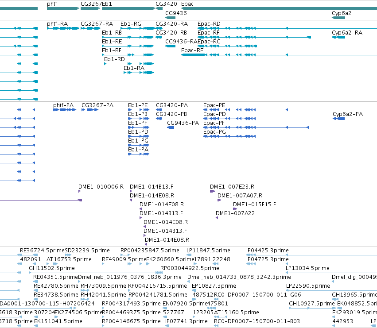The width and height of the screenshot is (377, 328).
Task: Click the RH42041.5prime EST label
Action: (x=103, y=295)
